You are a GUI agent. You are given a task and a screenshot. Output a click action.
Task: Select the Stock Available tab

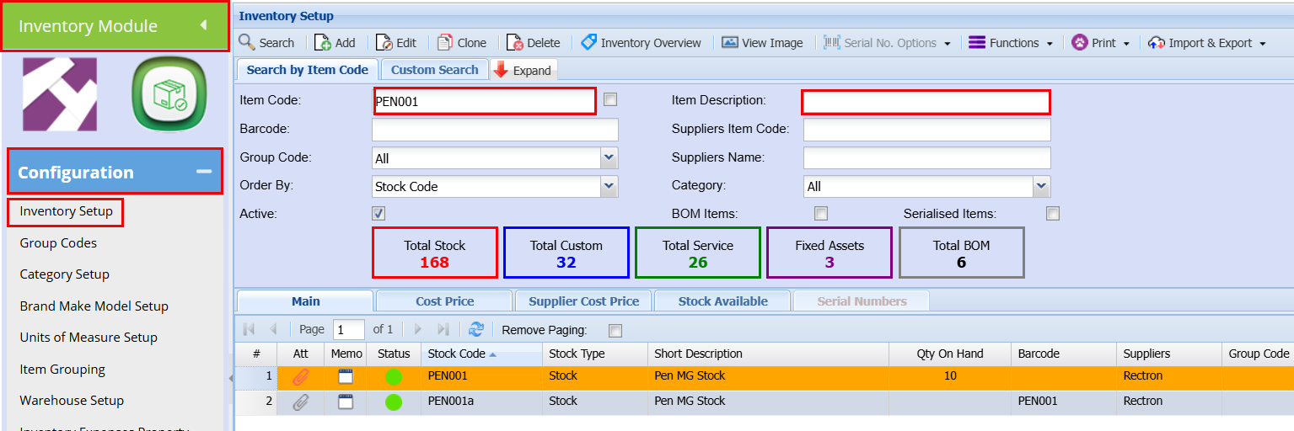click(722, 301)
